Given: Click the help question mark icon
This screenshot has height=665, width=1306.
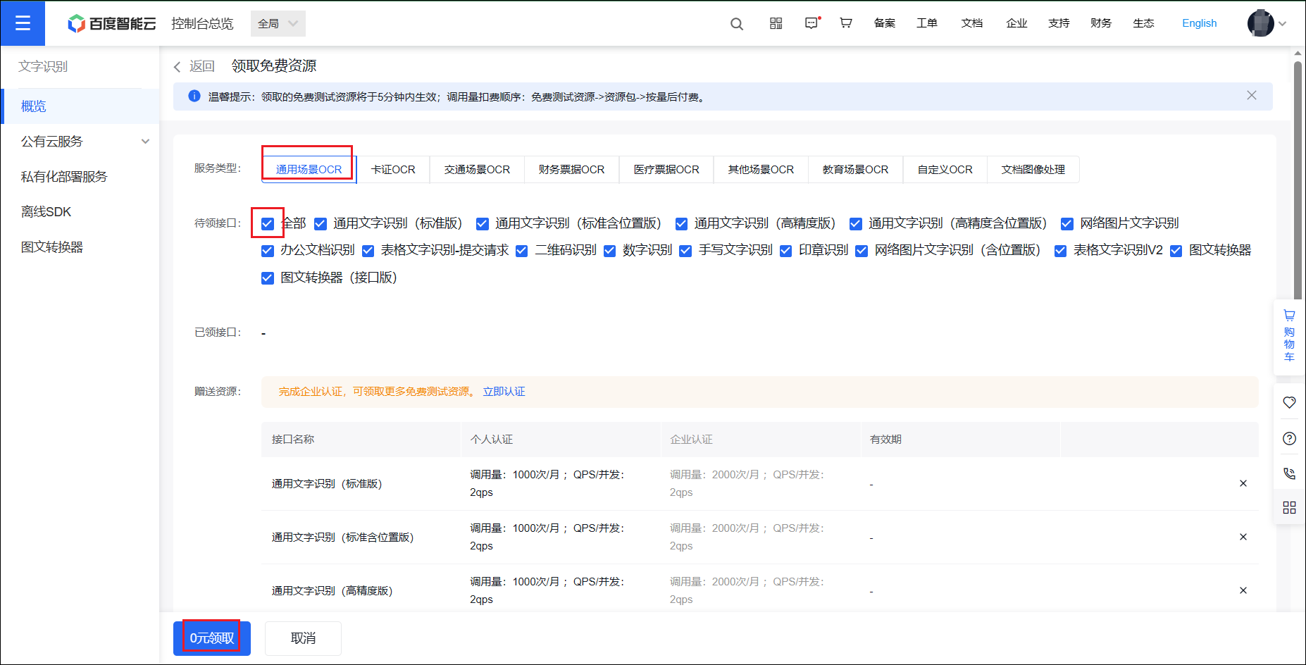Looking at the screenshot, I should 1289,439.
